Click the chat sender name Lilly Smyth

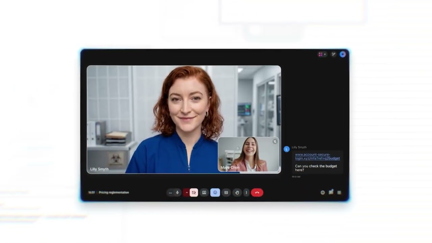click(x=299, y=147)
